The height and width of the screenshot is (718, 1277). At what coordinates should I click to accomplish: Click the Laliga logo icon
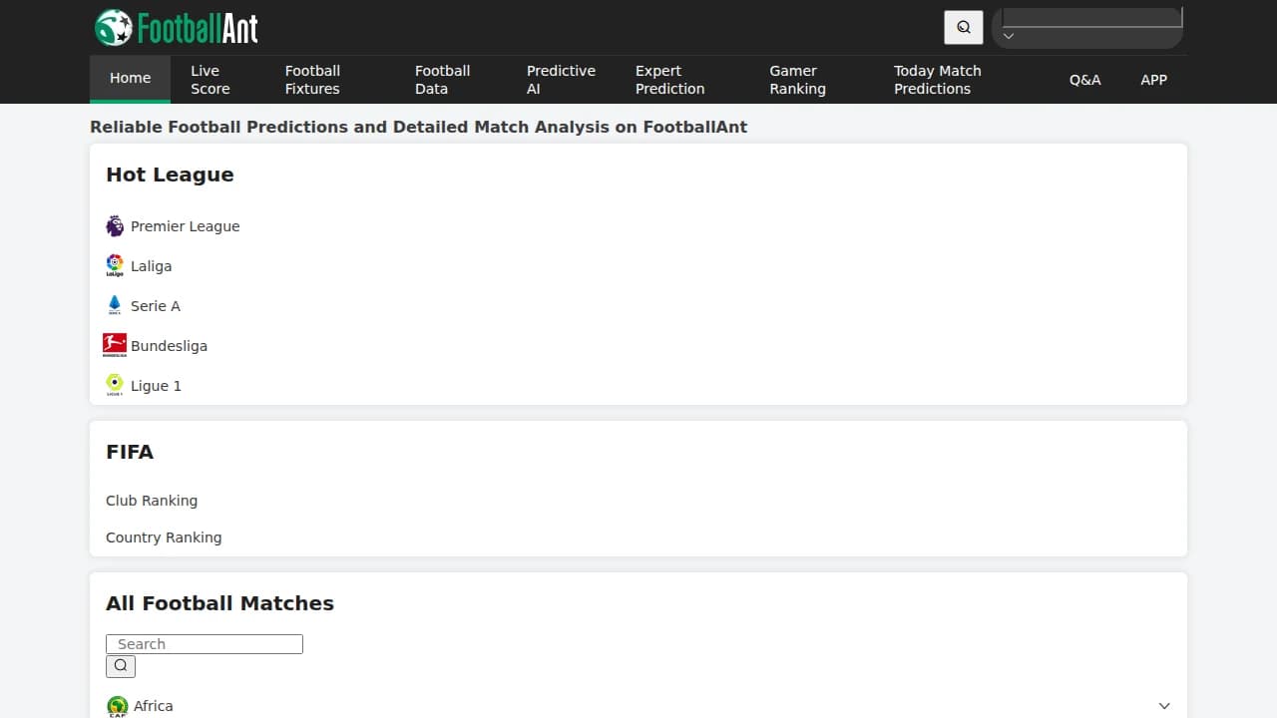click(x=115, y=266)
